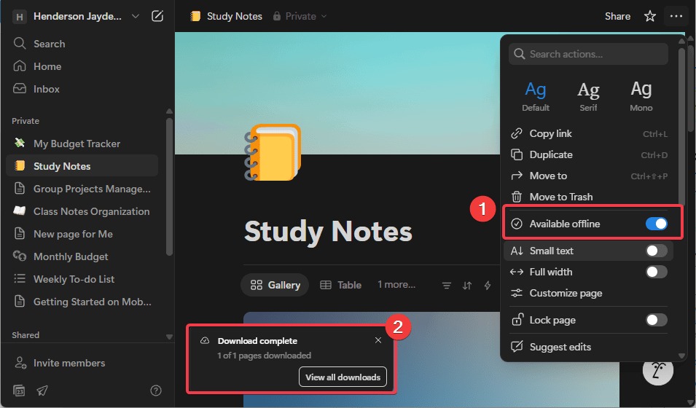Viewport: 696px width, 408px height.
Task: Click the sort arrows icon
Action: point(467,286)
